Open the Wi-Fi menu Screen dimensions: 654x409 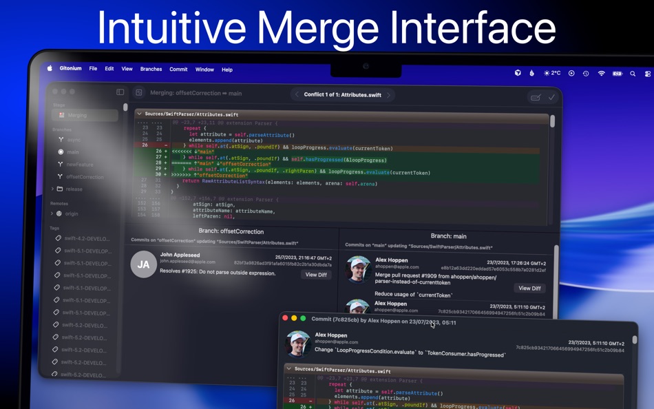[x=601, y=74]
